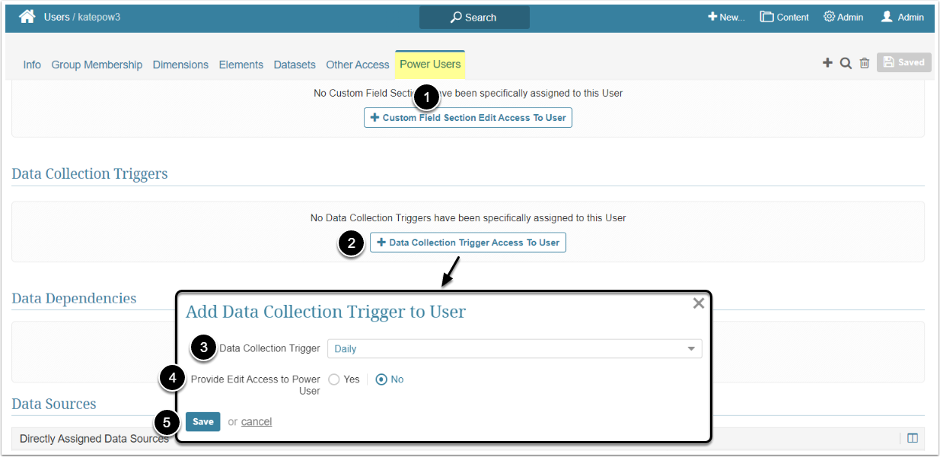
Task: Switch to the Group Membership tab
Action: 97,65
